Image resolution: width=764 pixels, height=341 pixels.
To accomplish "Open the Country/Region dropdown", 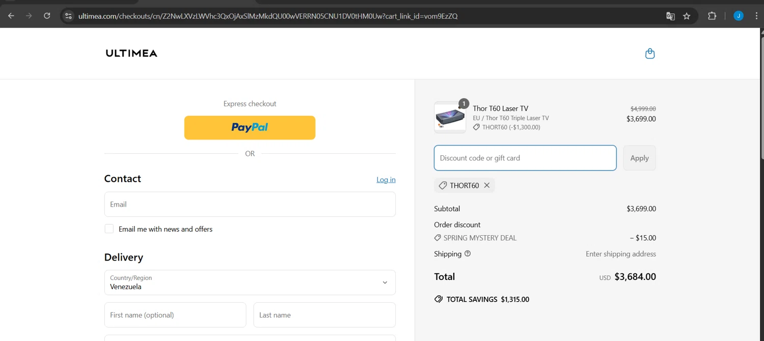I will (250, 282).
